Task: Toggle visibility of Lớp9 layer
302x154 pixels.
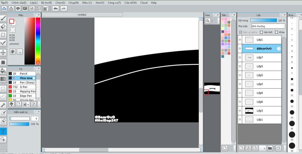Action: coord(240,93)
